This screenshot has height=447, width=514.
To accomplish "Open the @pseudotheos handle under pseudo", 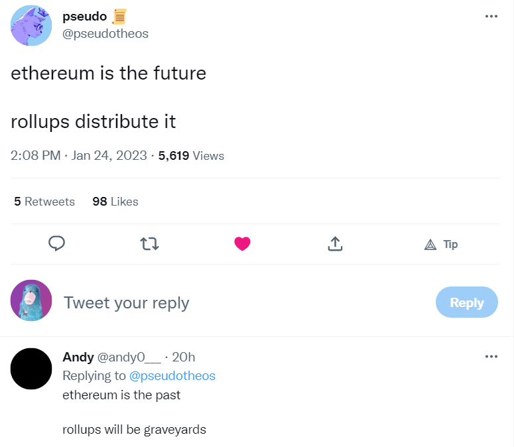I will [x=105, y=33].
